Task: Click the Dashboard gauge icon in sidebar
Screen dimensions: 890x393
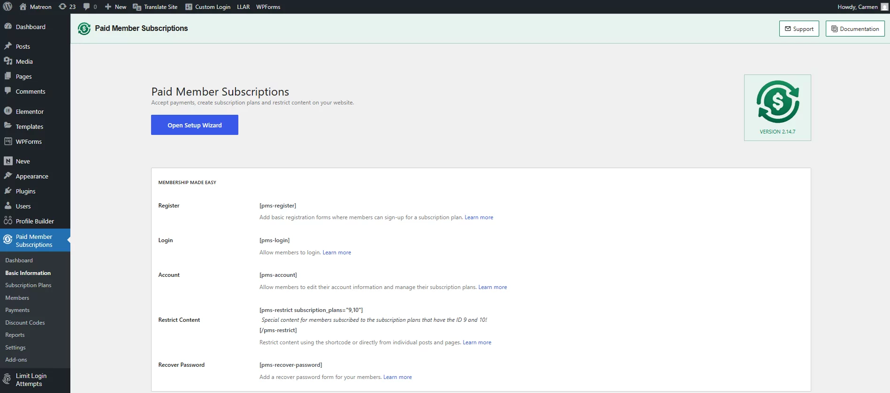Action: tap(8, 27)
